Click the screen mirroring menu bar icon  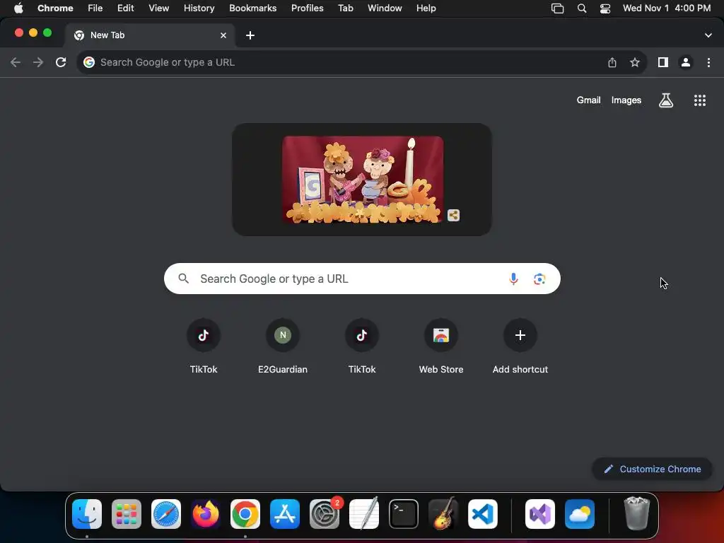coord(558,8)
